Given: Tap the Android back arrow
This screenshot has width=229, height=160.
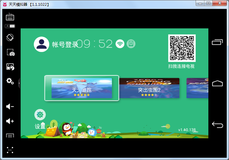Looking at the screenshot, I should 217,125.
